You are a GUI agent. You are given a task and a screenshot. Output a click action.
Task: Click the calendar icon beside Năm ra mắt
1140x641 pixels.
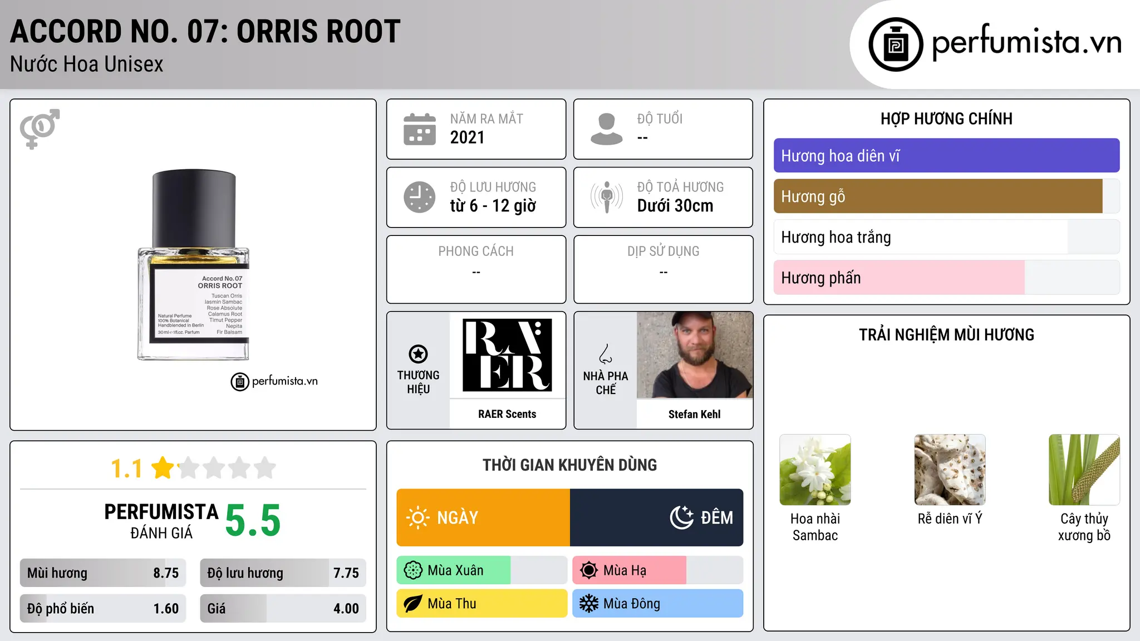(x=420, y=129)
